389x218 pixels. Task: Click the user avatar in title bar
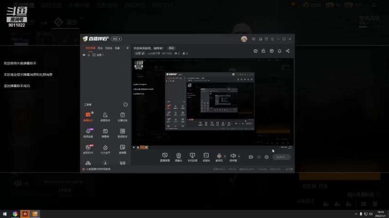coord(244,39)
